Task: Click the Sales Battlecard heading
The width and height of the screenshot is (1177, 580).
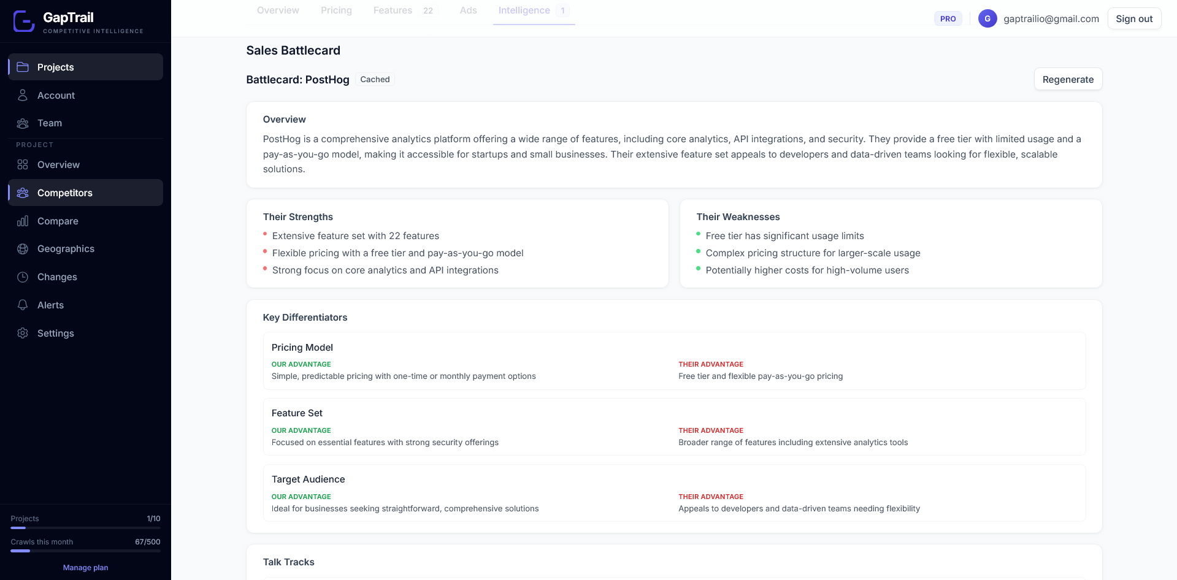Action: tap(293, 50)
